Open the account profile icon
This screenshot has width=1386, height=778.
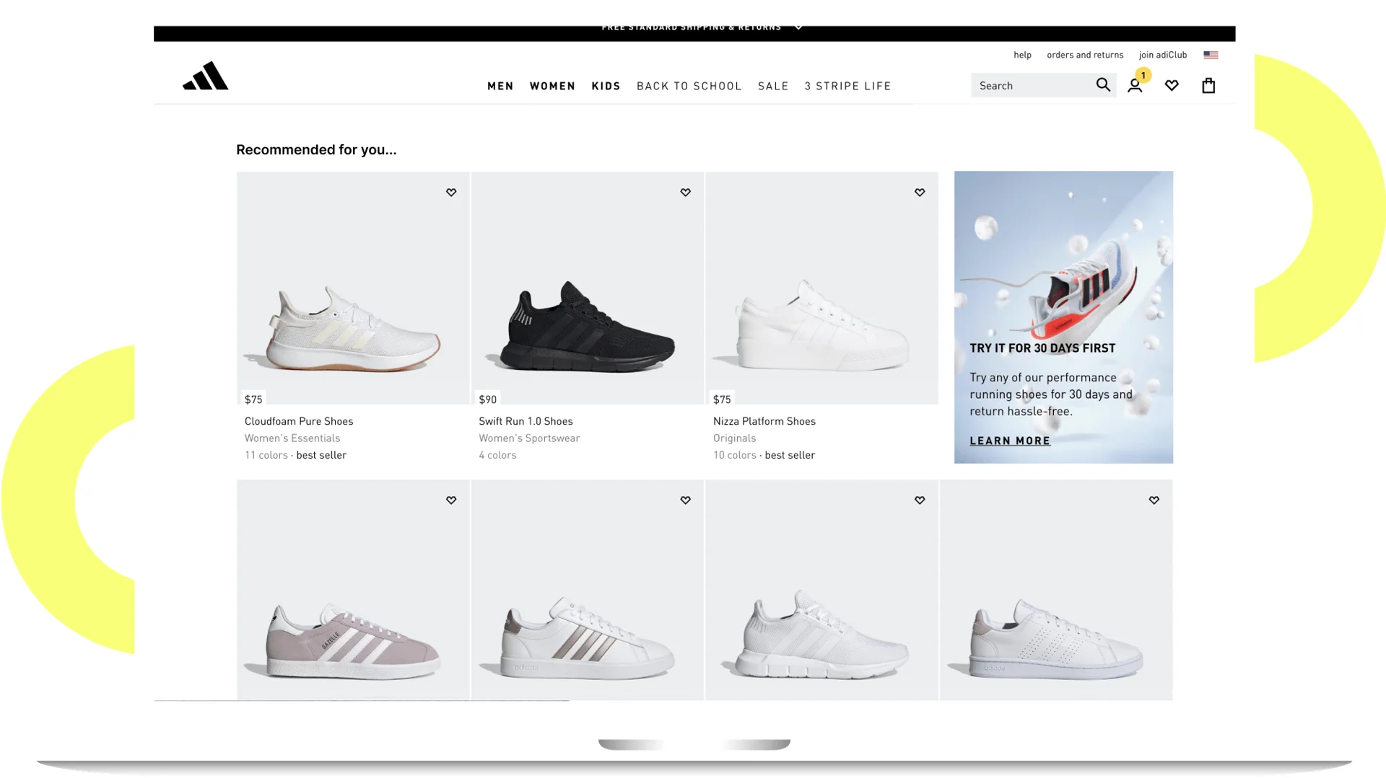pos(1134,86)
